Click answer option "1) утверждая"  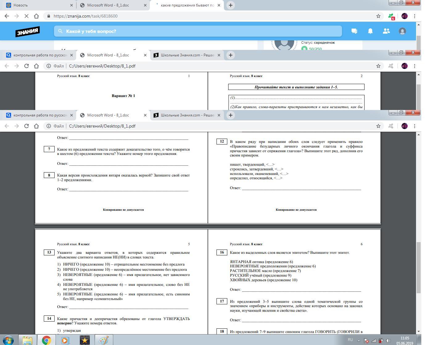pyautogui.click(x=69, y=331)
